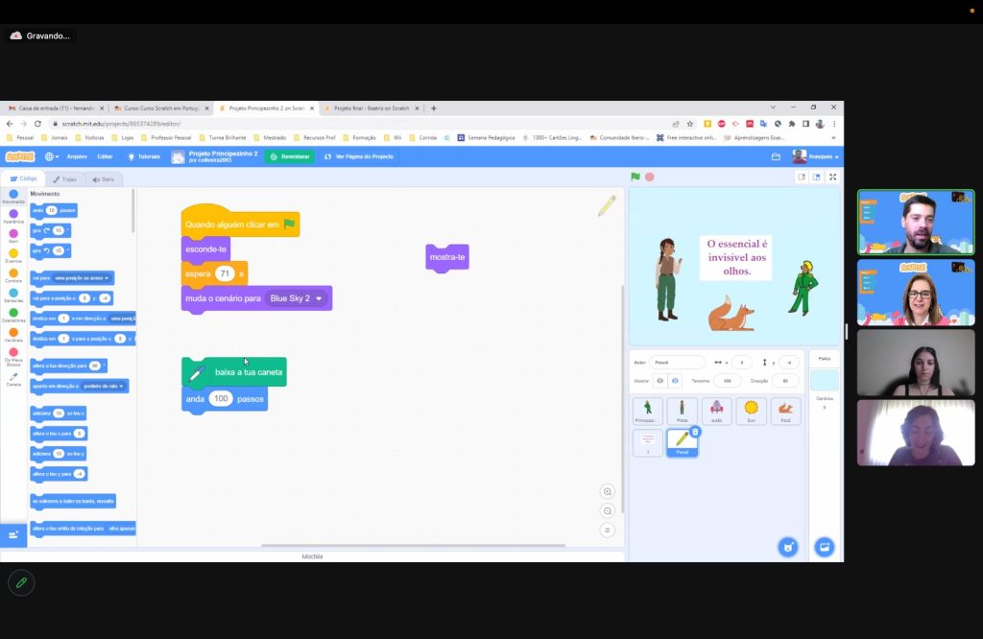This screenshot has height=639, width=983.
Task: Delete the Pencil sprite with trash icon
Action: (695, 433)
